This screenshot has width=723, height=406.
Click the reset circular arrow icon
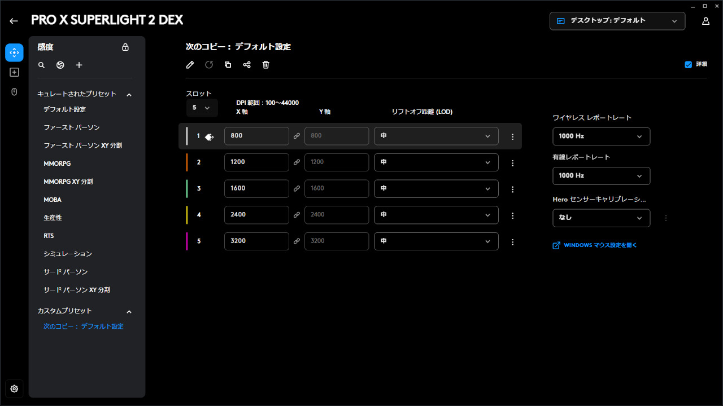coord(209,65)
